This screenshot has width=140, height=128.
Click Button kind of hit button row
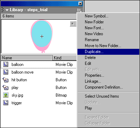(61, 80)
